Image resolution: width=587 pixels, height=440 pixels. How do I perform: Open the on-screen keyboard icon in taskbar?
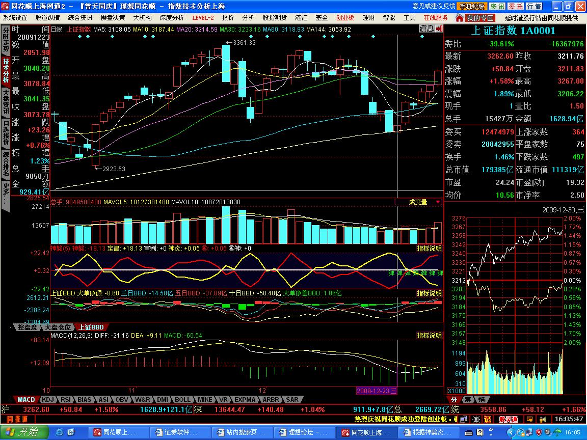click(x=468, y=433)
